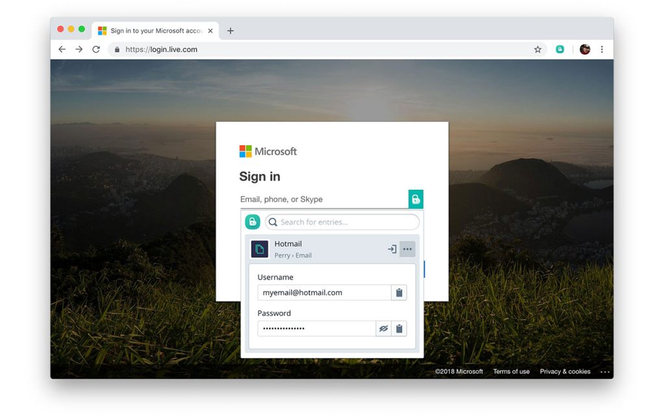The image size is (664, 415).
Task: Maximize the window with the green button
Action: [x=82, y=29]
